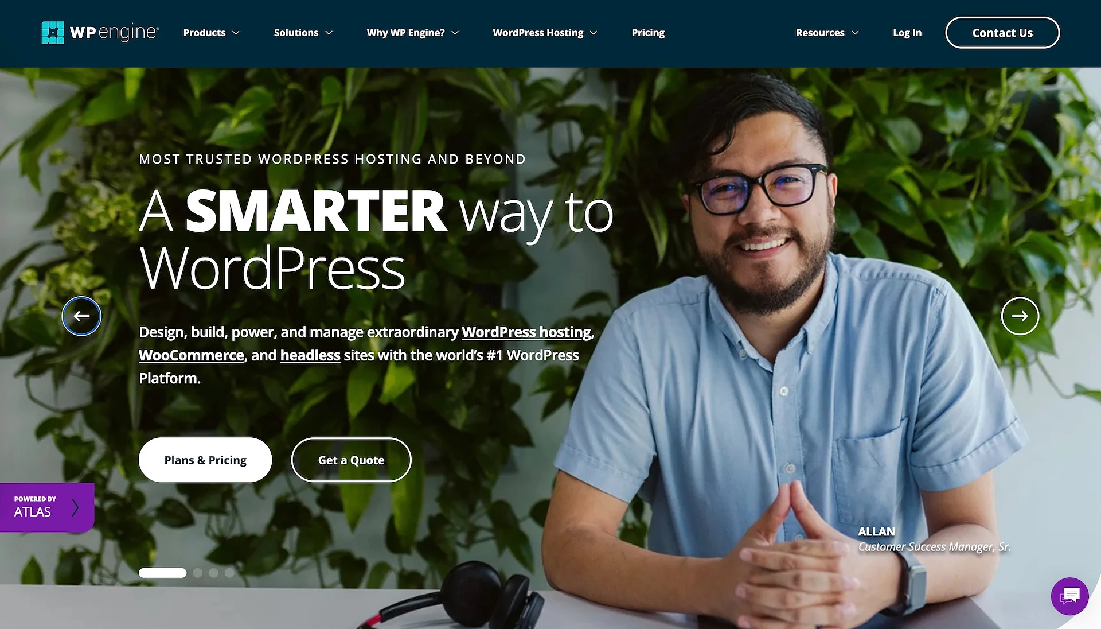Click the Get a Quote button
The height and width of the screenshot is (629, 1101).
[x=351, y=460]
